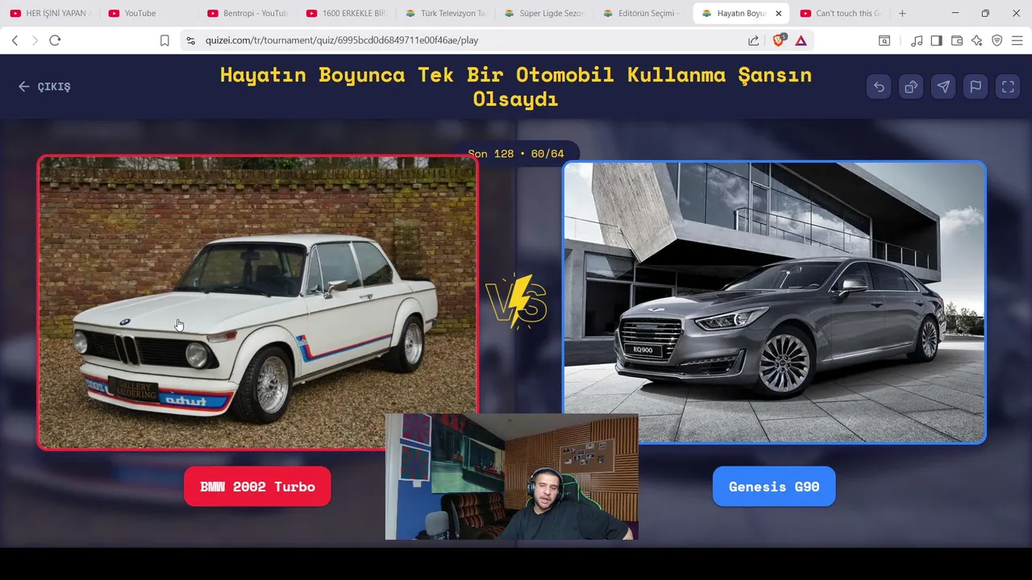Click the quiz title heading
The image size is (1032, 580).
coord(516,87)
